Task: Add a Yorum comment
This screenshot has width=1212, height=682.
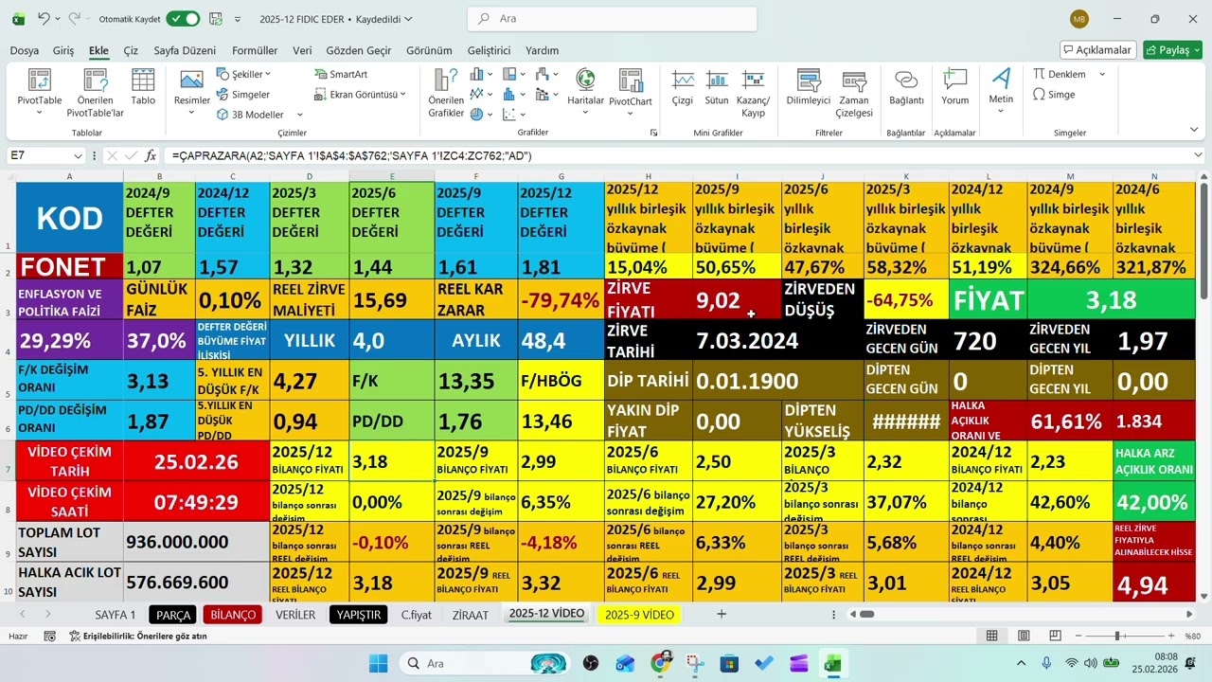Action: pyautogui.click(x=954, y=85)
